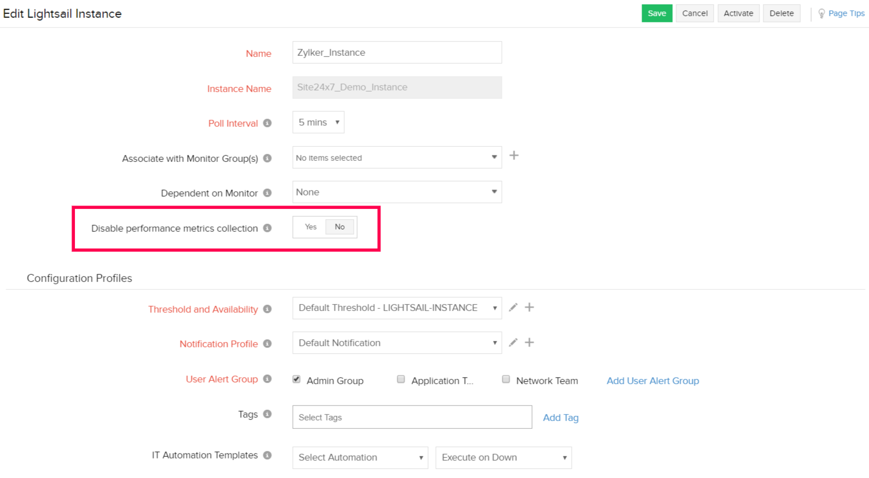
Task: Select the Delete action
Action: coord(781,13)
